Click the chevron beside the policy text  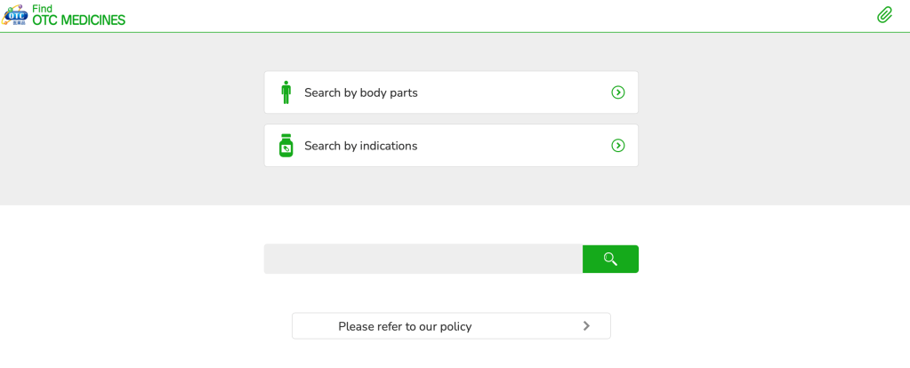(x=586, y=326)
